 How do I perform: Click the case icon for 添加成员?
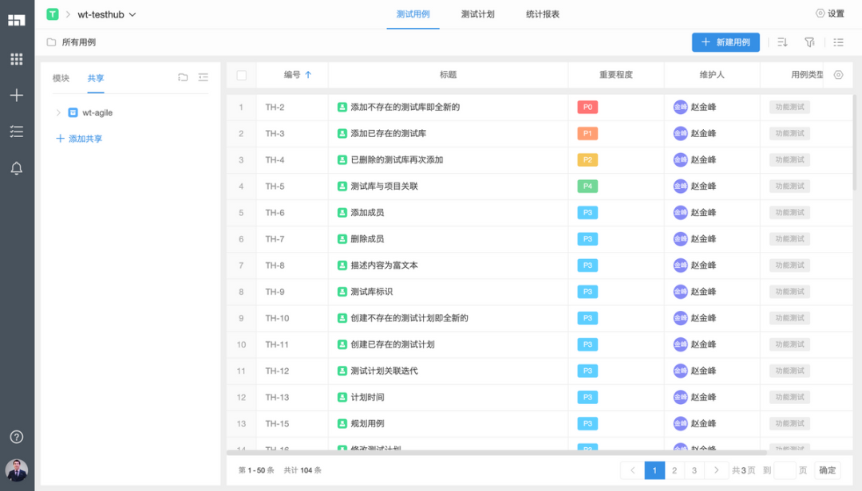tap(342, 213)
